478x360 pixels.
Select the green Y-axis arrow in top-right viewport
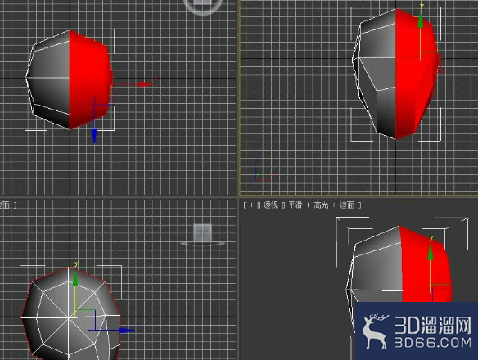pyautogui.click(x=421, y=20)
